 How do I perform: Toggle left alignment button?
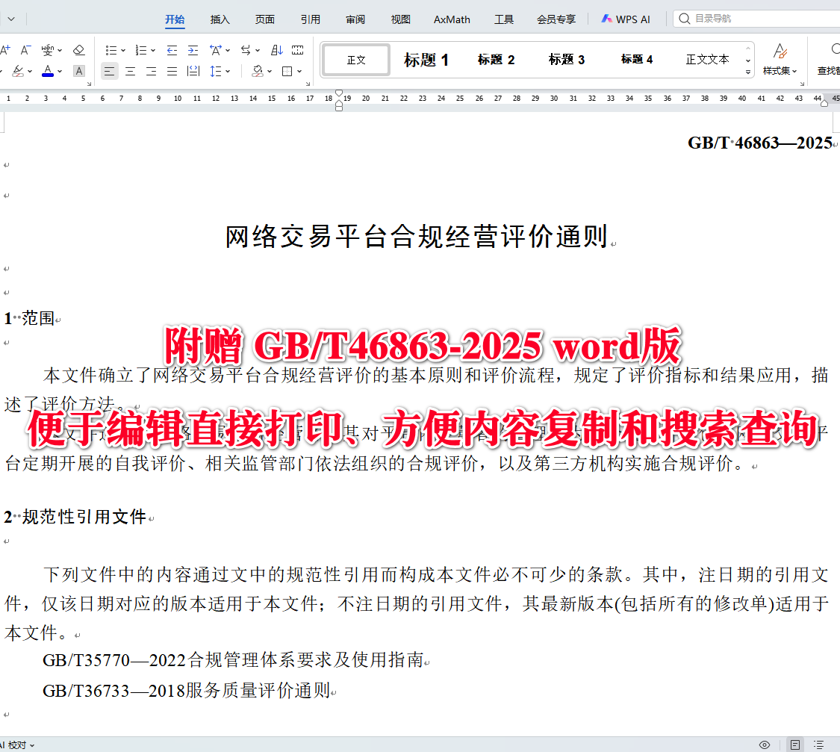click(x=110, y=71)
